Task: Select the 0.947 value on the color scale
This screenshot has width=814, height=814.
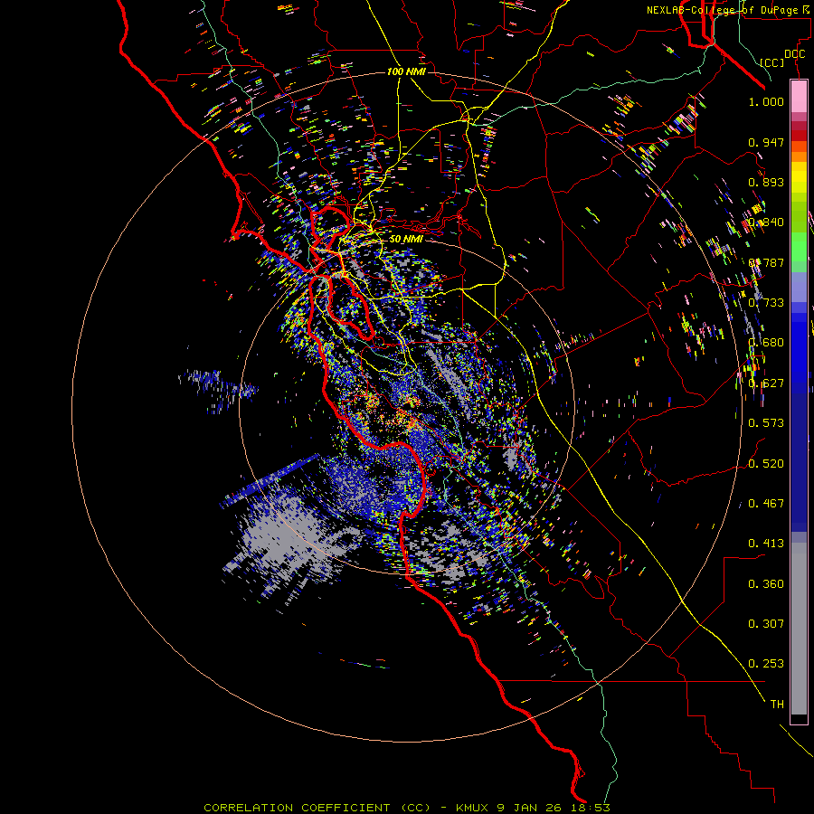Action: coord(766,142)
